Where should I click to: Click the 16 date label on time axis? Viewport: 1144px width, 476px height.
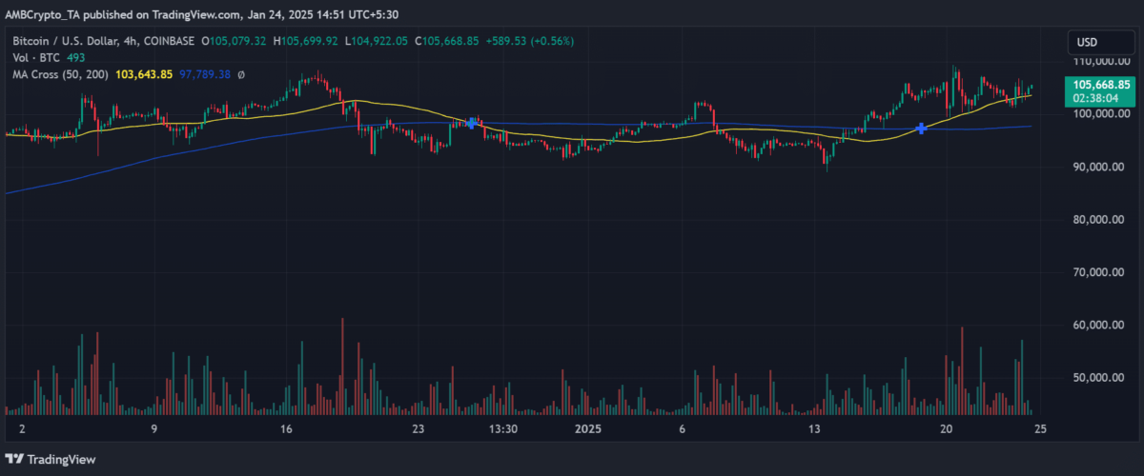[x=286, y=428]
